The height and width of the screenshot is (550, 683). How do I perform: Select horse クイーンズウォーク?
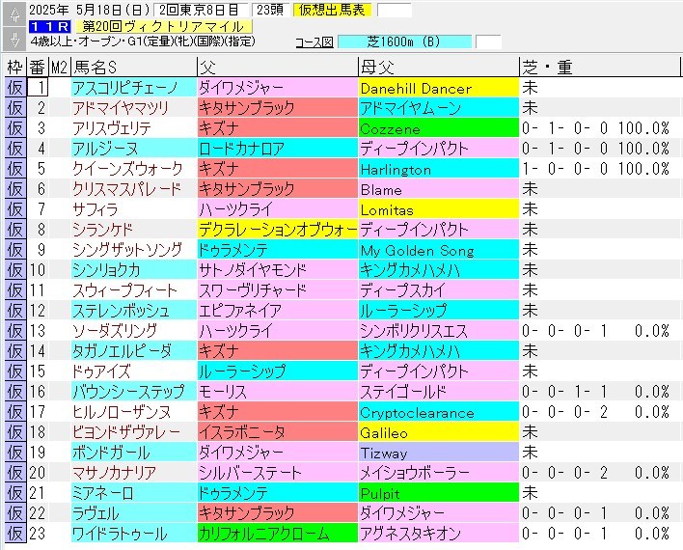point(134,169)
